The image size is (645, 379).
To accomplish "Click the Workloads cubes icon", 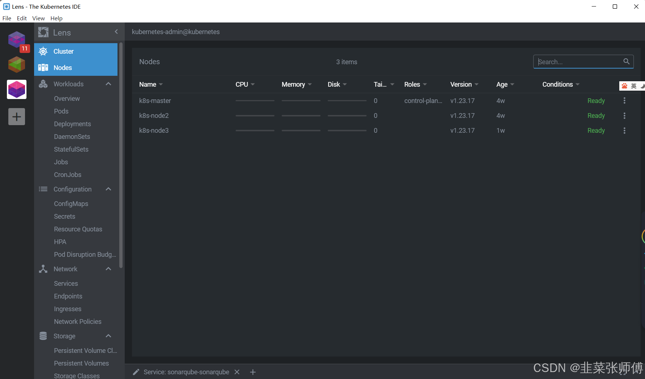I will pyautogui.click(x=43, y=84).
